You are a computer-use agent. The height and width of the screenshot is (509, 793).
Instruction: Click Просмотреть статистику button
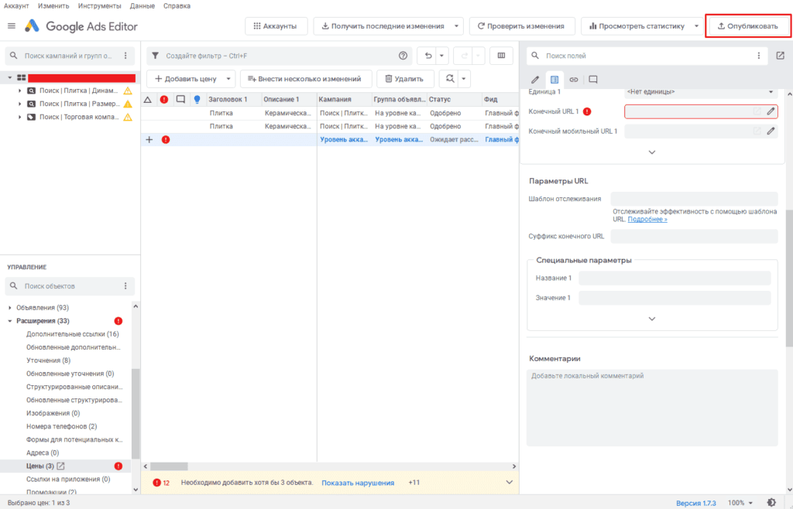636,26
